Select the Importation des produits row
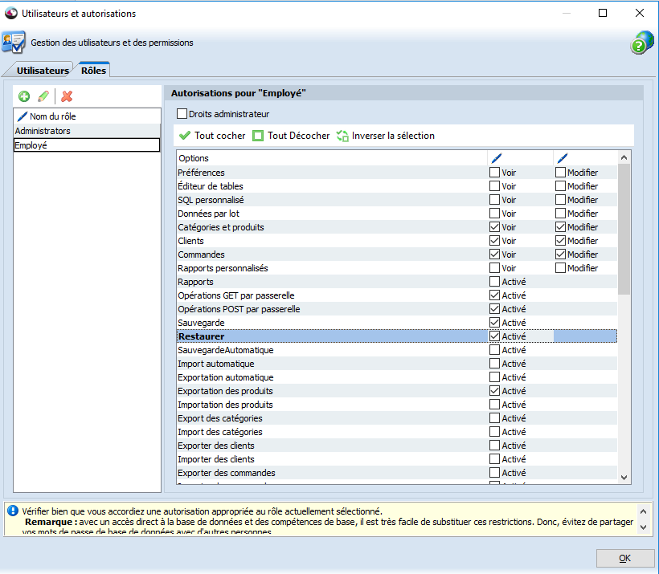The height and width of the screenshot is (574, 659). pyautogui.click(x=397, y=405)
